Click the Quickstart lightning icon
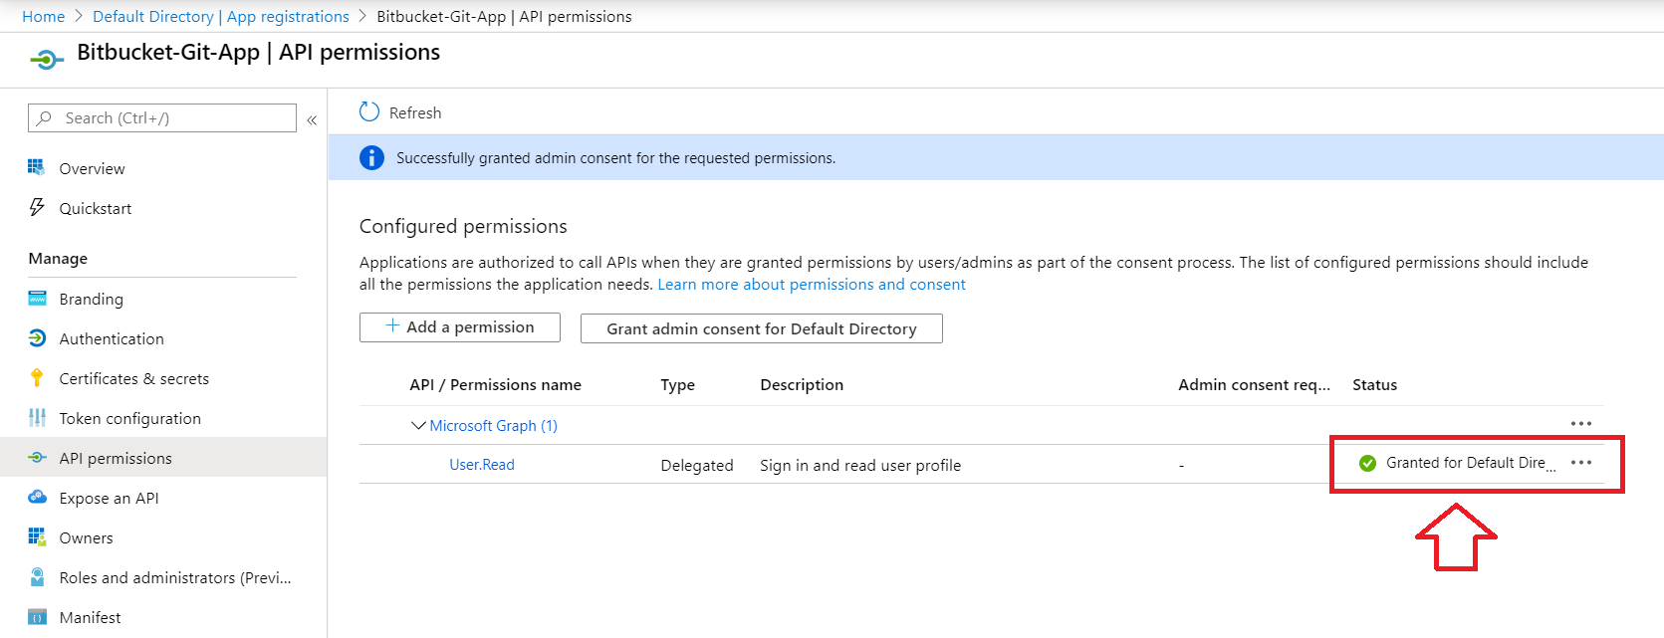This screenshot has height=638, width=1664. [x=37, y=207]
